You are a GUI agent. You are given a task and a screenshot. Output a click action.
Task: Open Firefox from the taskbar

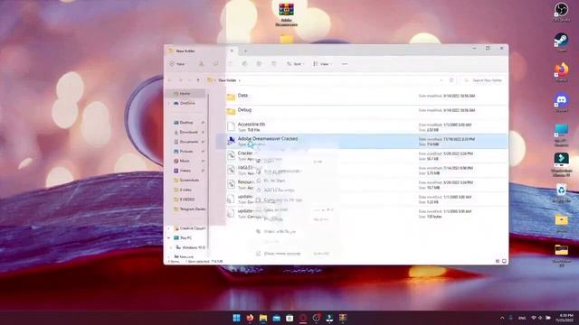tap(250, 318)
